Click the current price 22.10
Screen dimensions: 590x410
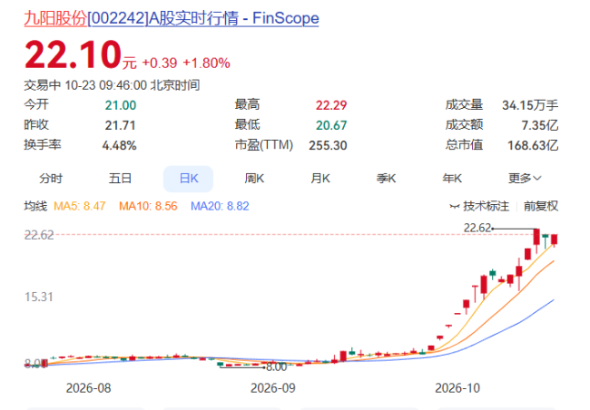[73, 55]
